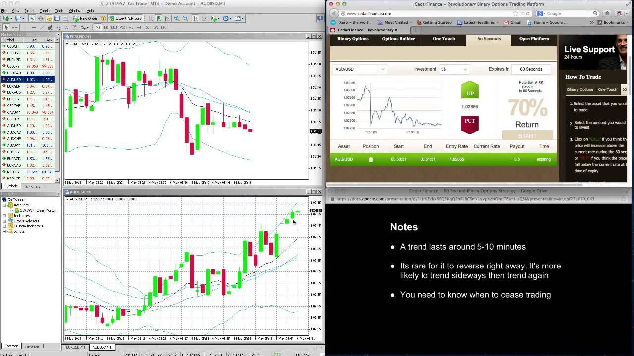
Task: Expand the Indicators node in Navigator
Action: pyautogui.click(x=4, y=216)
